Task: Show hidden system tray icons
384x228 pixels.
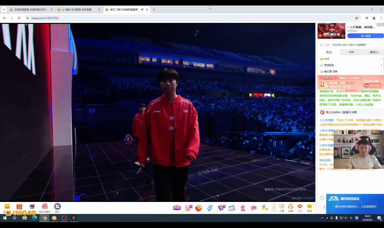Action: pyautogui.click(x=322, y=218)
